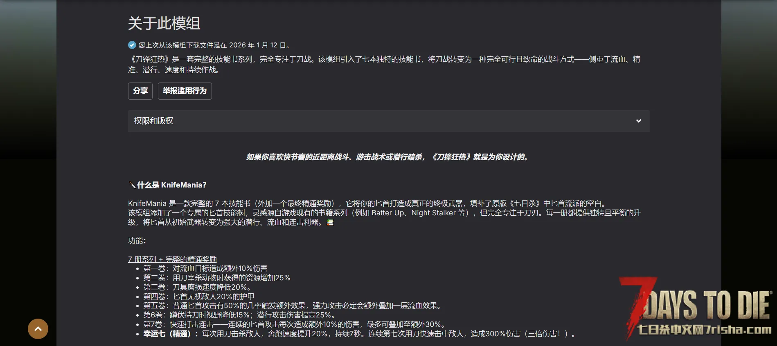Select the 第三卷 刀具磨损 list item

pyautogui.click(x=198, y=287)
